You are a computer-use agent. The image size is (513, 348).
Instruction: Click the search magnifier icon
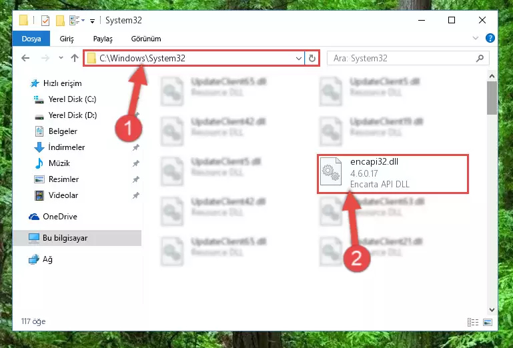click(480, 58)
